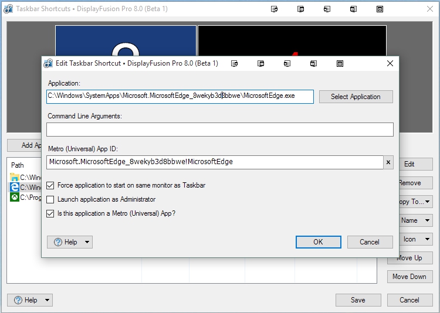Select the Xbox icon in the Path list
Viewport: 440px width, 313px height.
(x=14, y=198)
